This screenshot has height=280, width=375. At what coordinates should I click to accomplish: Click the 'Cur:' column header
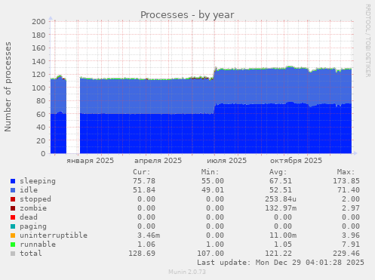(142, 172)
